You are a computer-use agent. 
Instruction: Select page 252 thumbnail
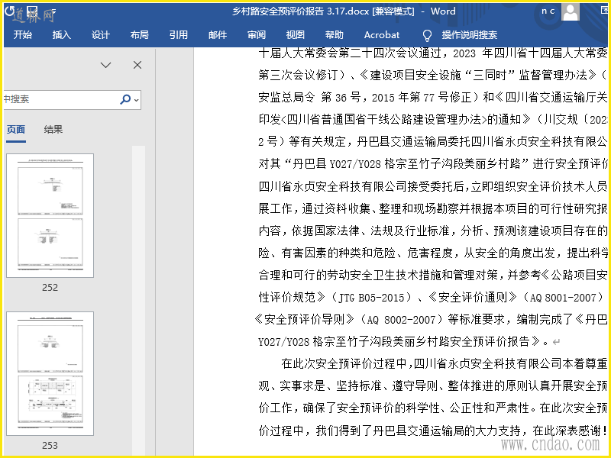[x=50, y=215]
